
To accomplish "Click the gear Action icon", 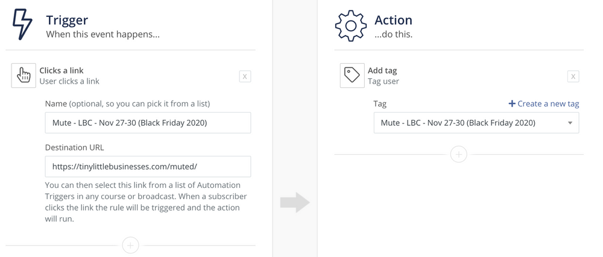I will 351,26.
